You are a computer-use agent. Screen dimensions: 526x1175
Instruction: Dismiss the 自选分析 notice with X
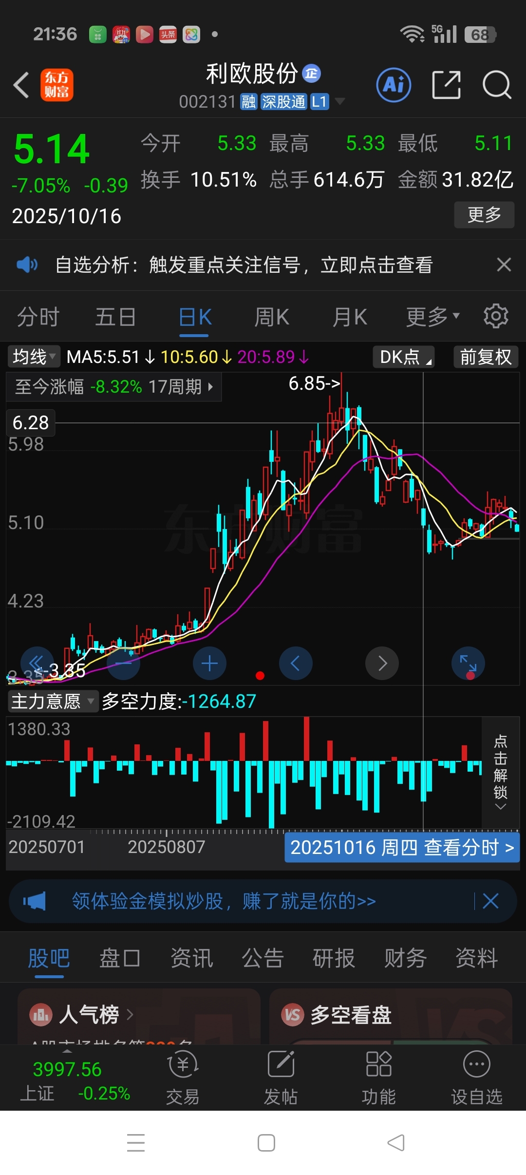point(504,265)
